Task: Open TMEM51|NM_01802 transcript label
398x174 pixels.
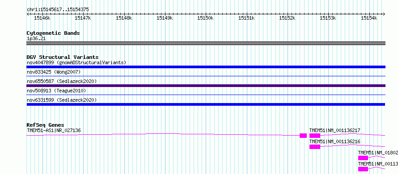Action: (378, 153)
